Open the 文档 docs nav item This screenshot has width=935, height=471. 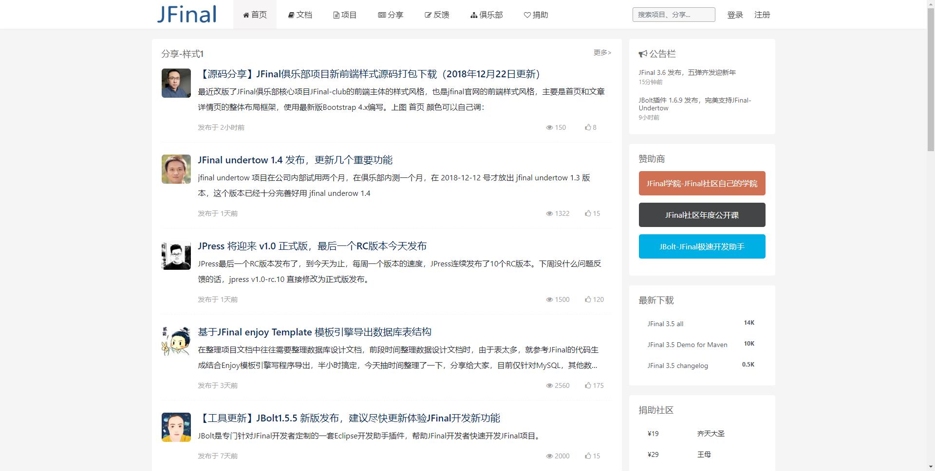300,15
